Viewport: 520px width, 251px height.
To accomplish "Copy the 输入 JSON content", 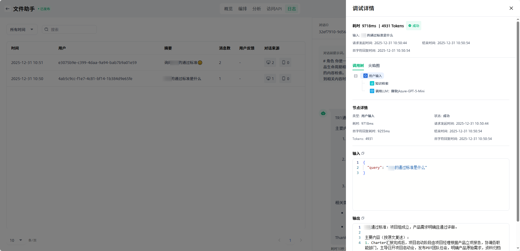I will click(x=363, y=153).
